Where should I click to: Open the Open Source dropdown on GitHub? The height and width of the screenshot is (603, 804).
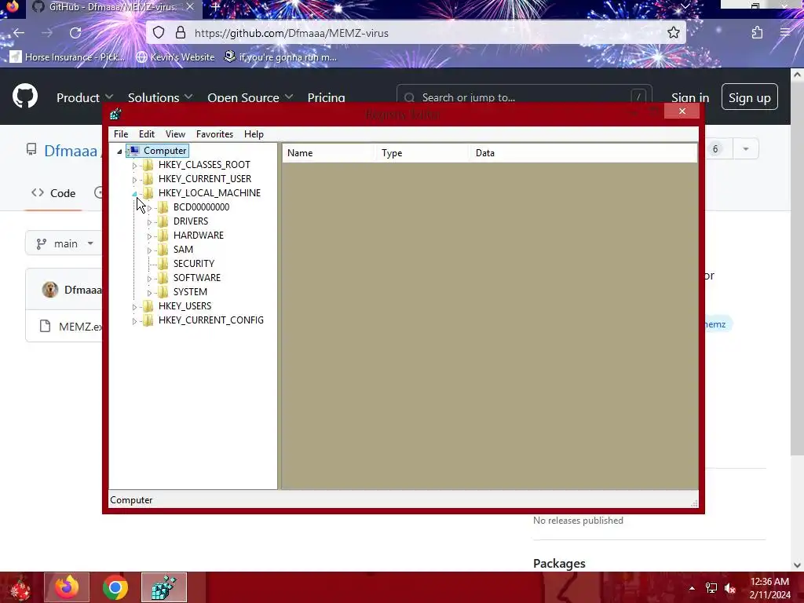click(x=250, y=97)
